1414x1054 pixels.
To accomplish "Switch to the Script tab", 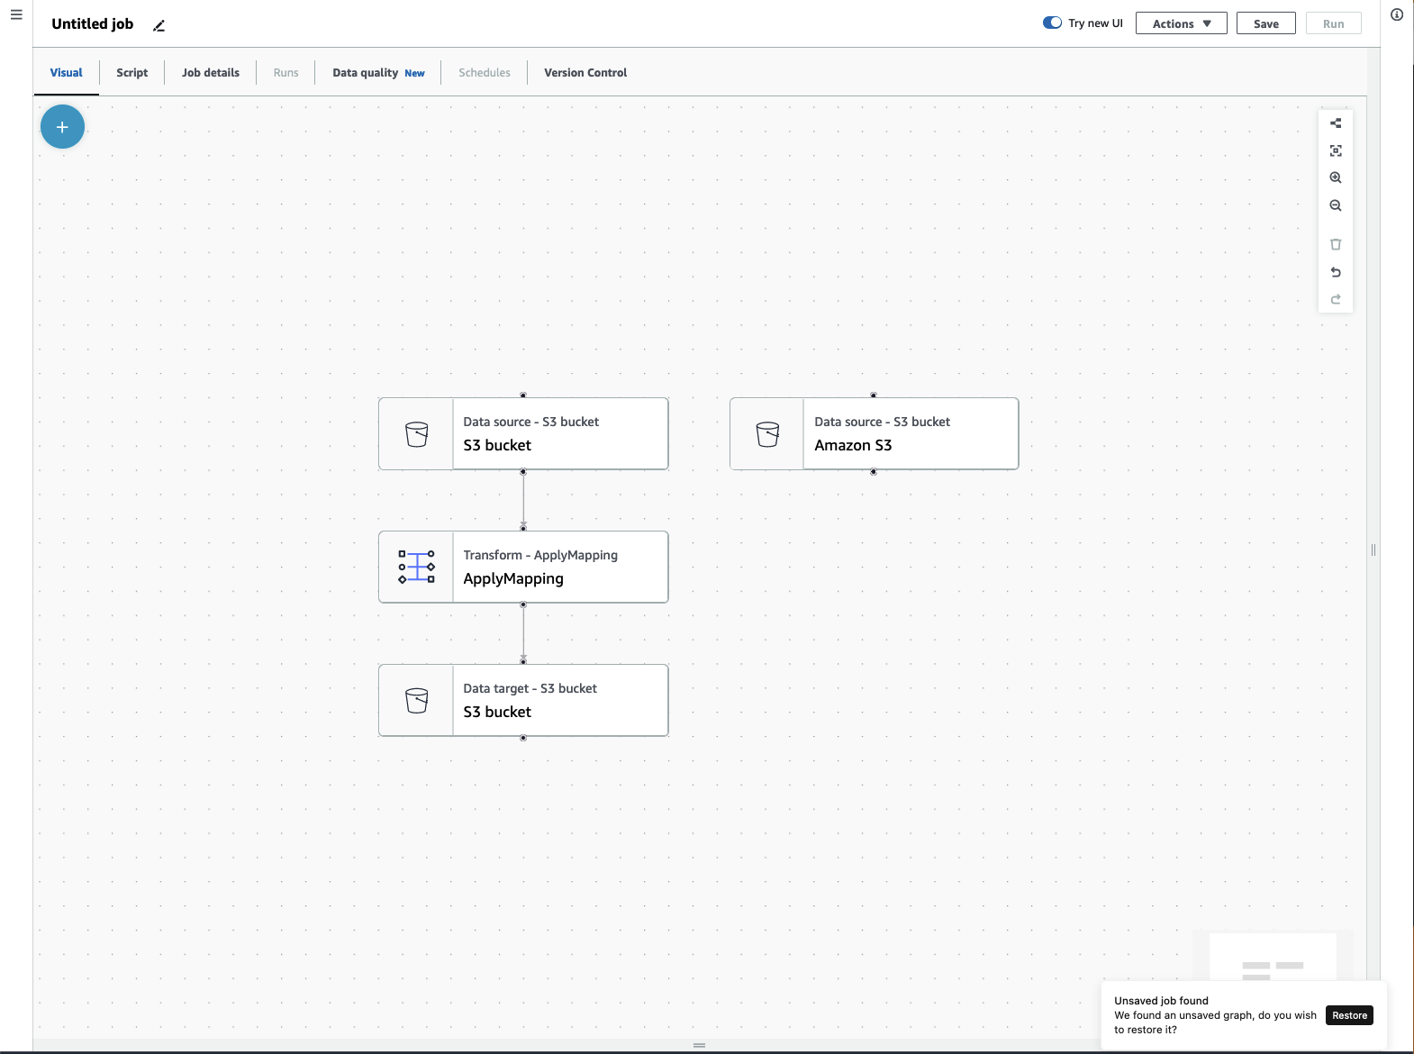I will pos(131,73).
